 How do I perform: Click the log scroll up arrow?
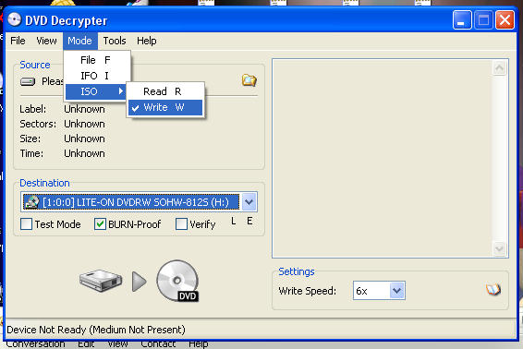499,68
